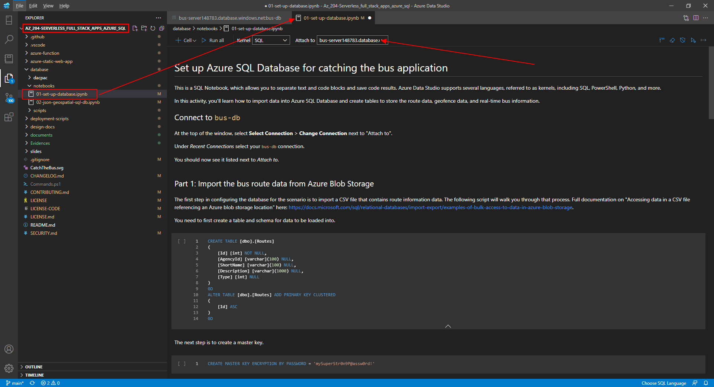Viewport: 714px width, 387px height.
Task: Collapse the Routes code cell with the chevron
Action: (448, 326)
